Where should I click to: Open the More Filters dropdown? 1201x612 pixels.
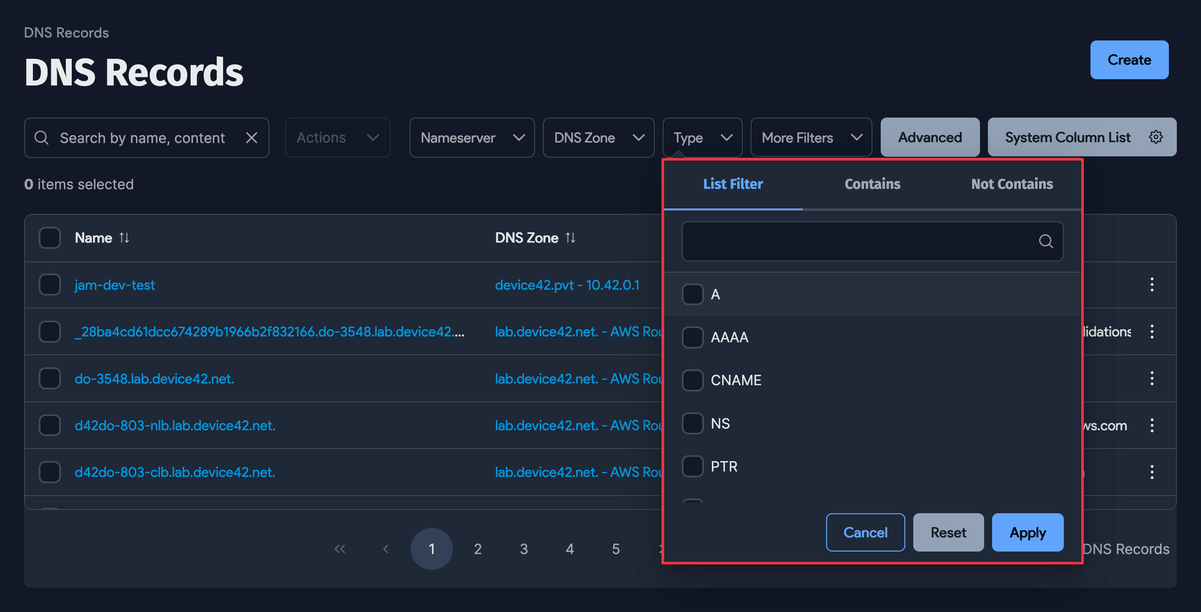coord(811,137)
